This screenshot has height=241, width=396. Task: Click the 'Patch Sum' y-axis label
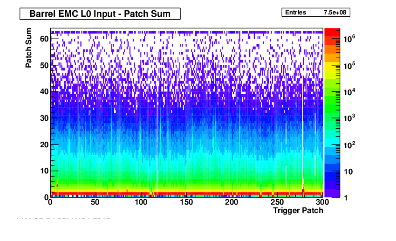pos(28,48)
